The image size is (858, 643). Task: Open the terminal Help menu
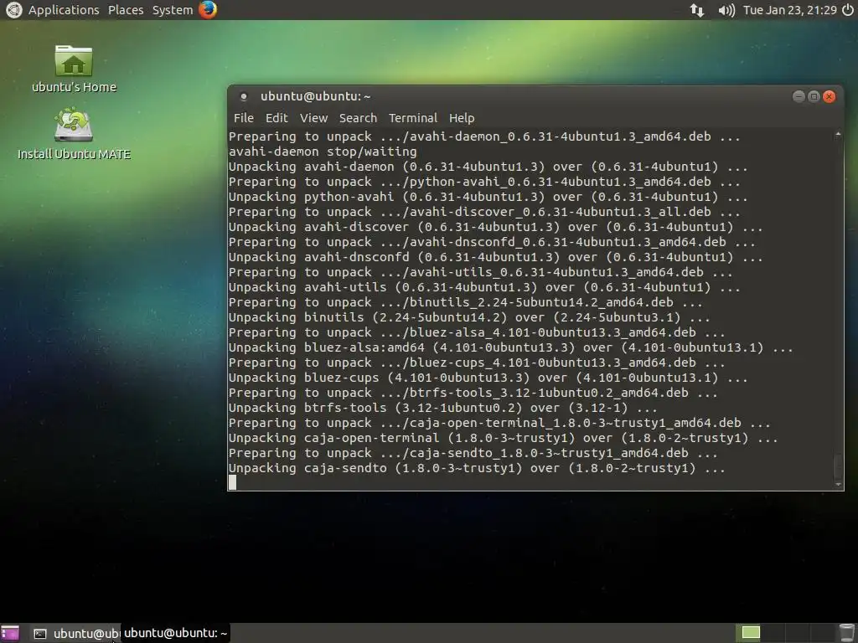[462, 117]
